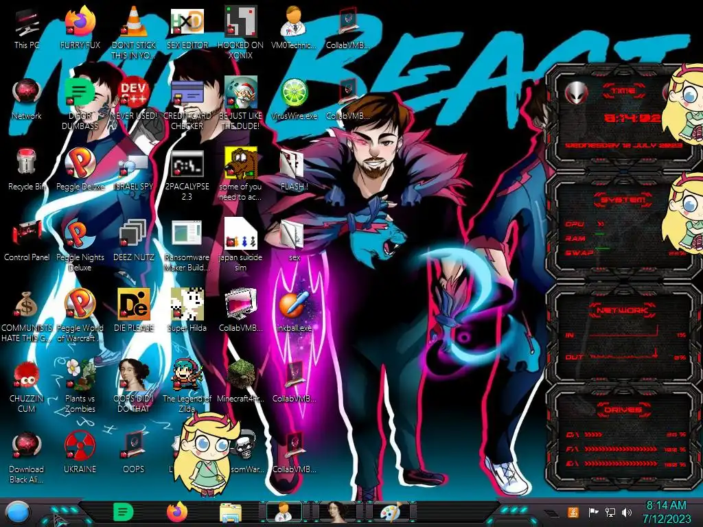The width and height of the screenshot is (703, 527).
Task: Launch Peggle Deluxe from the desktop
Action: tap(80, 170)
